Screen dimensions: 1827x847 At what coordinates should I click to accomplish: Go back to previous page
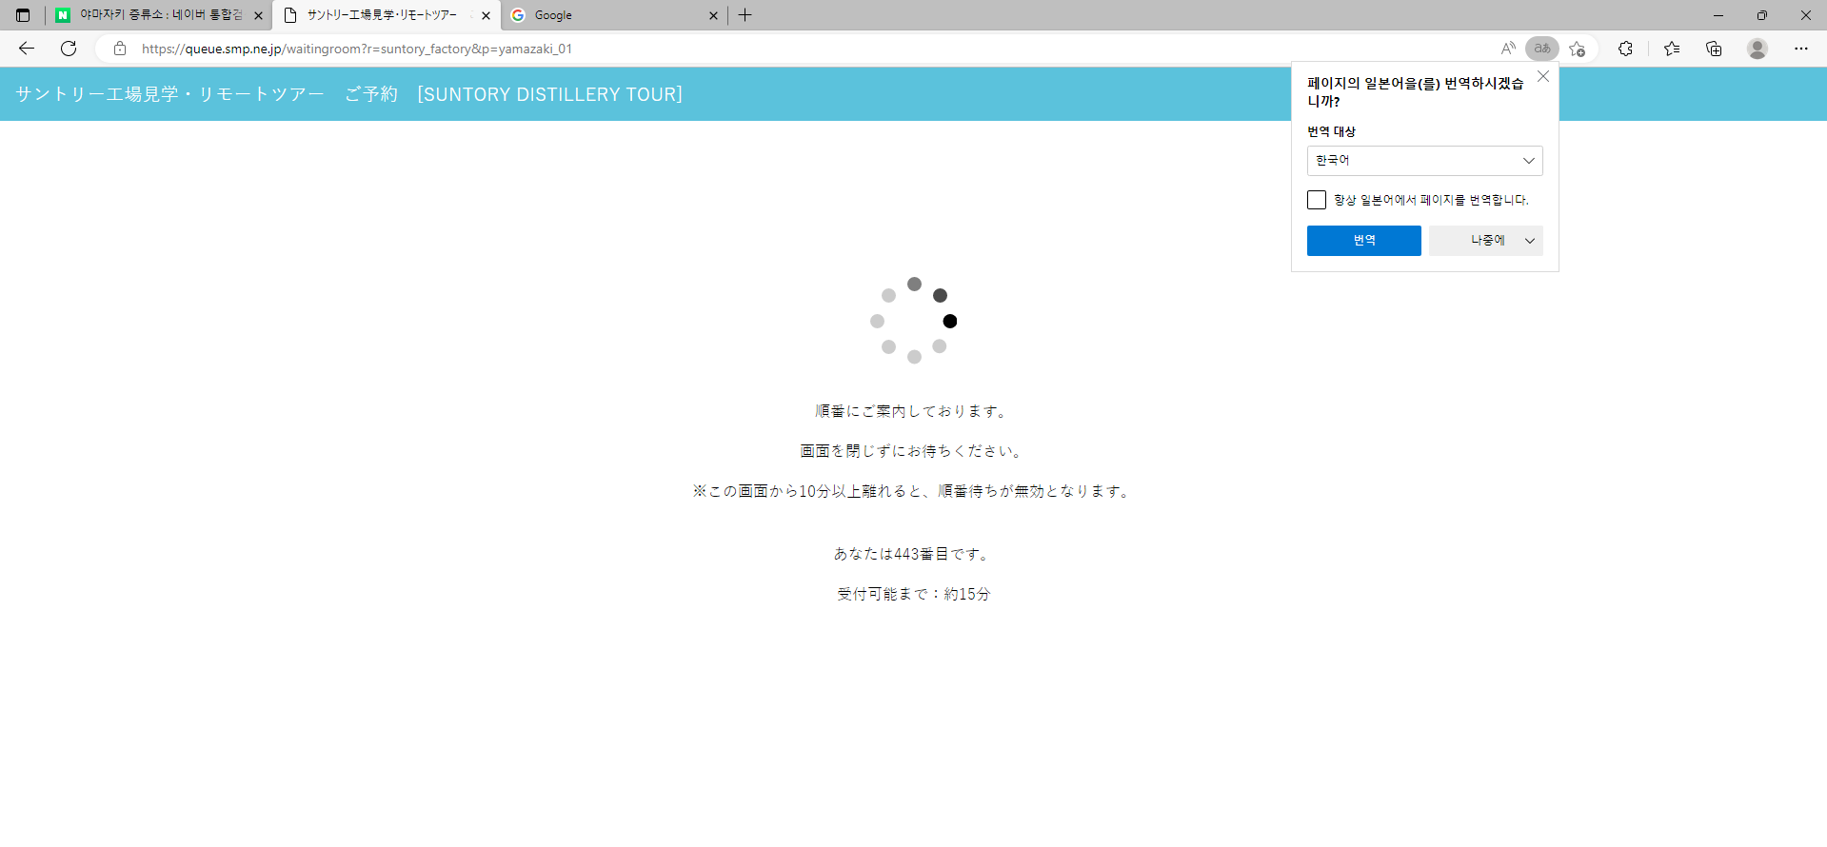point(27,49)
